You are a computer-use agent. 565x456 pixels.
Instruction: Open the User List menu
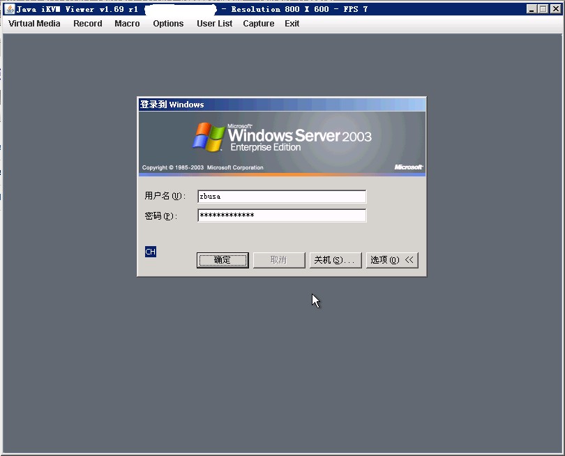coord(214,24)
